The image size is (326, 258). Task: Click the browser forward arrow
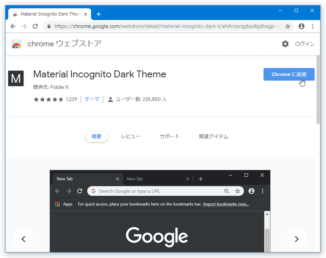pos(24,26)
